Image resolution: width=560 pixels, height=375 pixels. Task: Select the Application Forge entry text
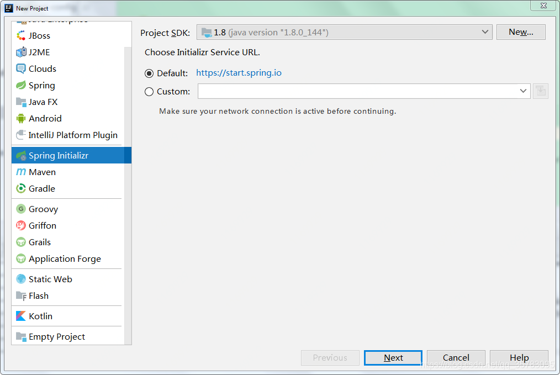[65, 259]
